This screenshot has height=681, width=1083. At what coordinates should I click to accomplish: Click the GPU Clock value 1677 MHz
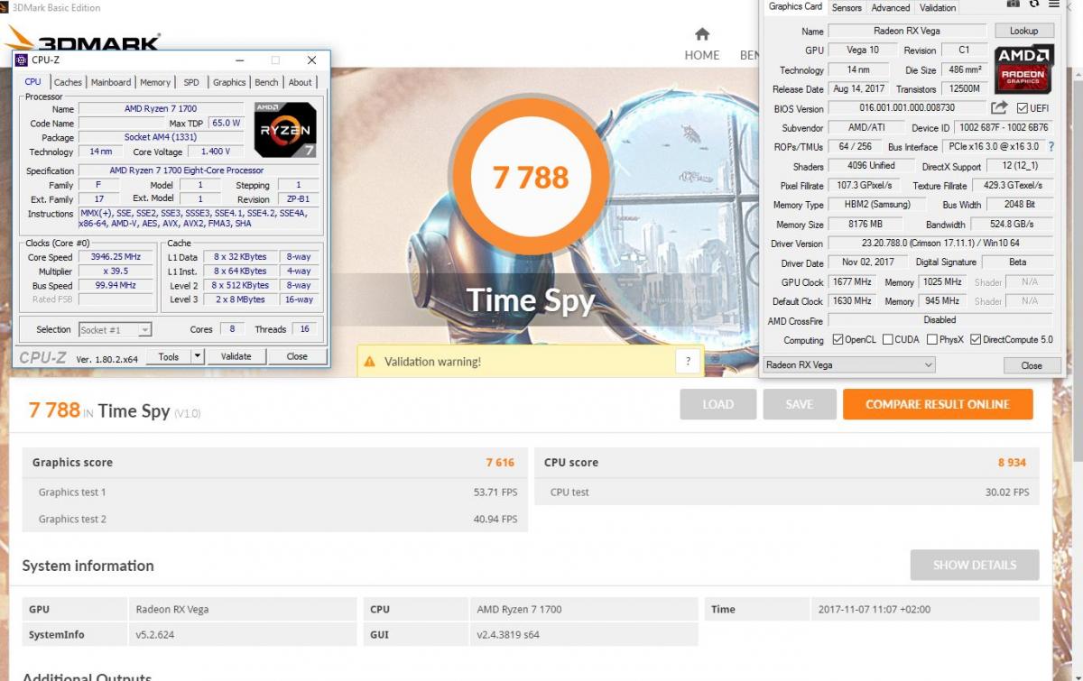tap(852, 282)
